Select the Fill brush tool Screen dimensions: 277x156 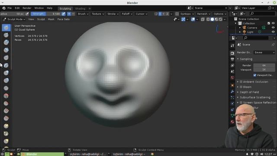tap(6, 111)
